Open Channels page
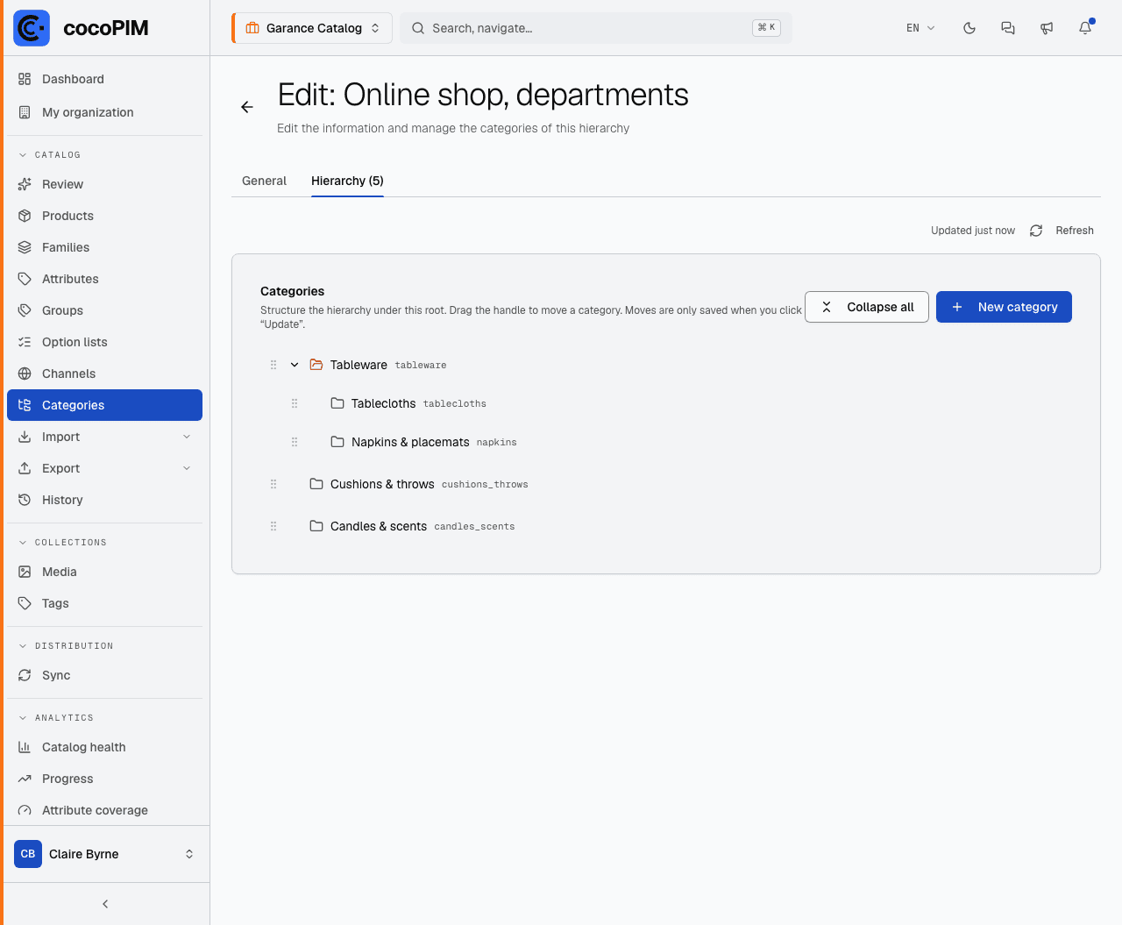The image size is (1122, 925). pos(104,374)
